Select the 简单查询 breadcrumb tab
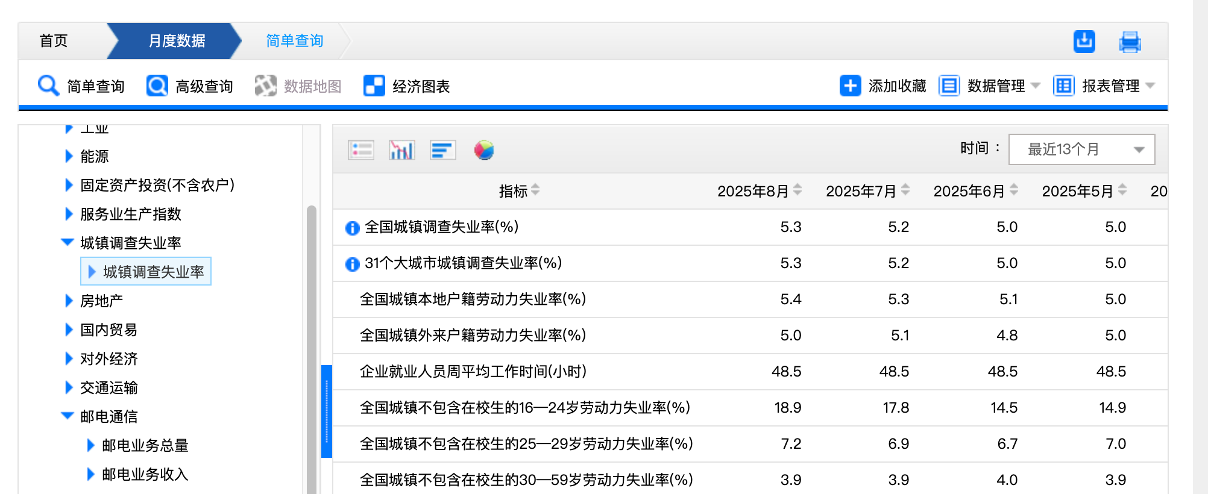This screenshot has width=1208, height=494. click(x=295, y=41)
